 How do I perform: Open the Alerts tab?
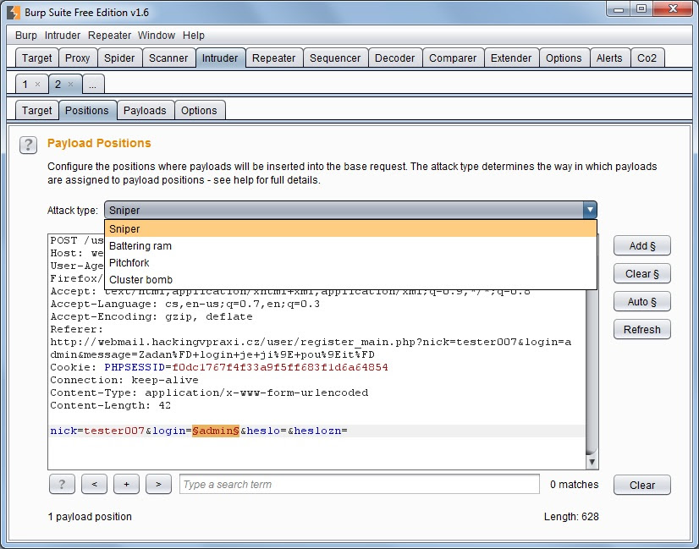click(609, 58)
